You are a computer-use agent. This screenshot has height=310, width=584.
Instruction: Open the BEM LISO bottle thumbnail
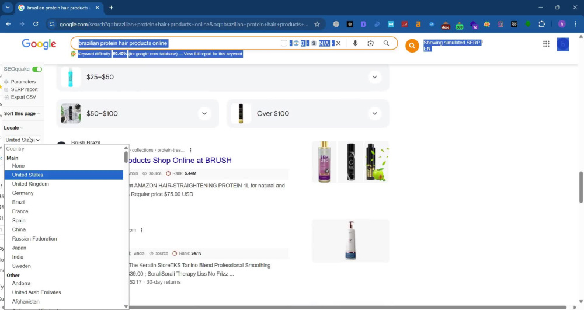click(x=324, y=162)
